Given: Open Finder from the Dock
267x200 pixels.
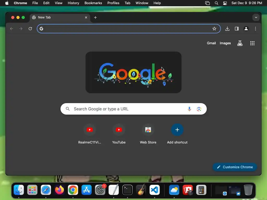Looking at the screenshot, I should click(x=19, y=190).
